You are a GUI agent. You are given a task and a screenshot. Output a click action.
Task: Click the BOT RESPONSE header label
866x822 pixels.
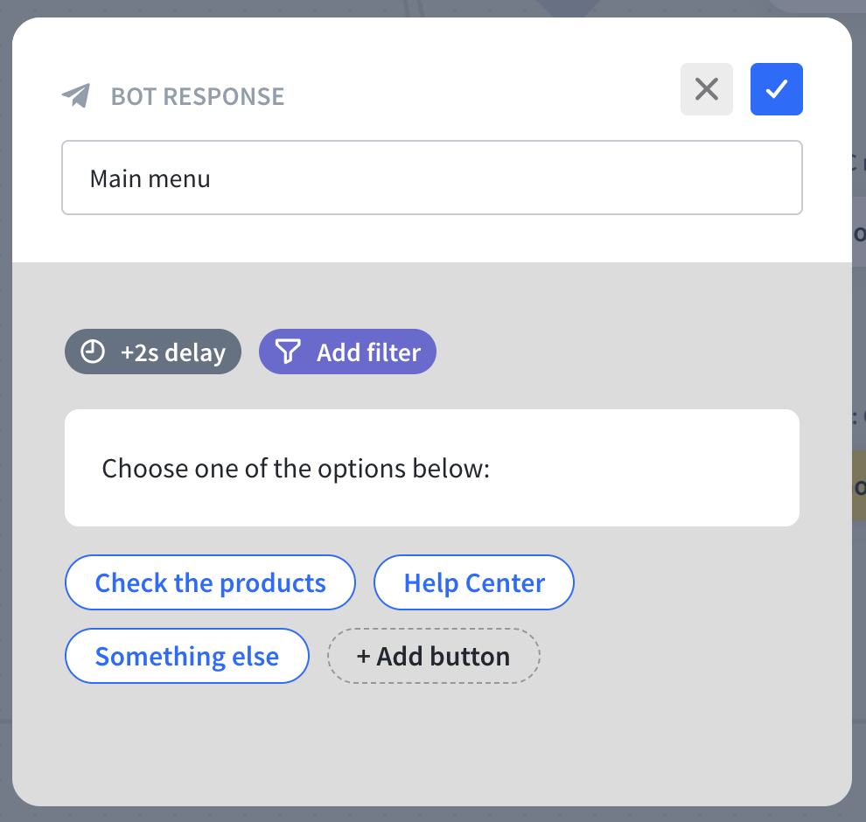[x=197, y=96]
